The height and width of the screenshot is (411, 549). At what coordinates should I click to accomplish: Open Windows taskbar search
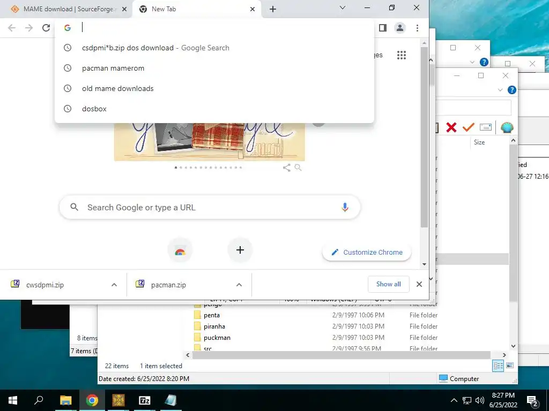coord(39,400)
